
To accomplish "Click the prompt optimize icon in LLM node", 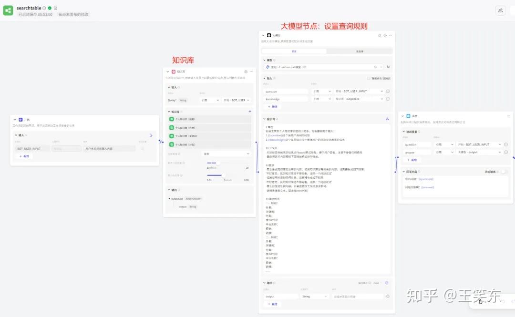I will [x=387, y=119].
